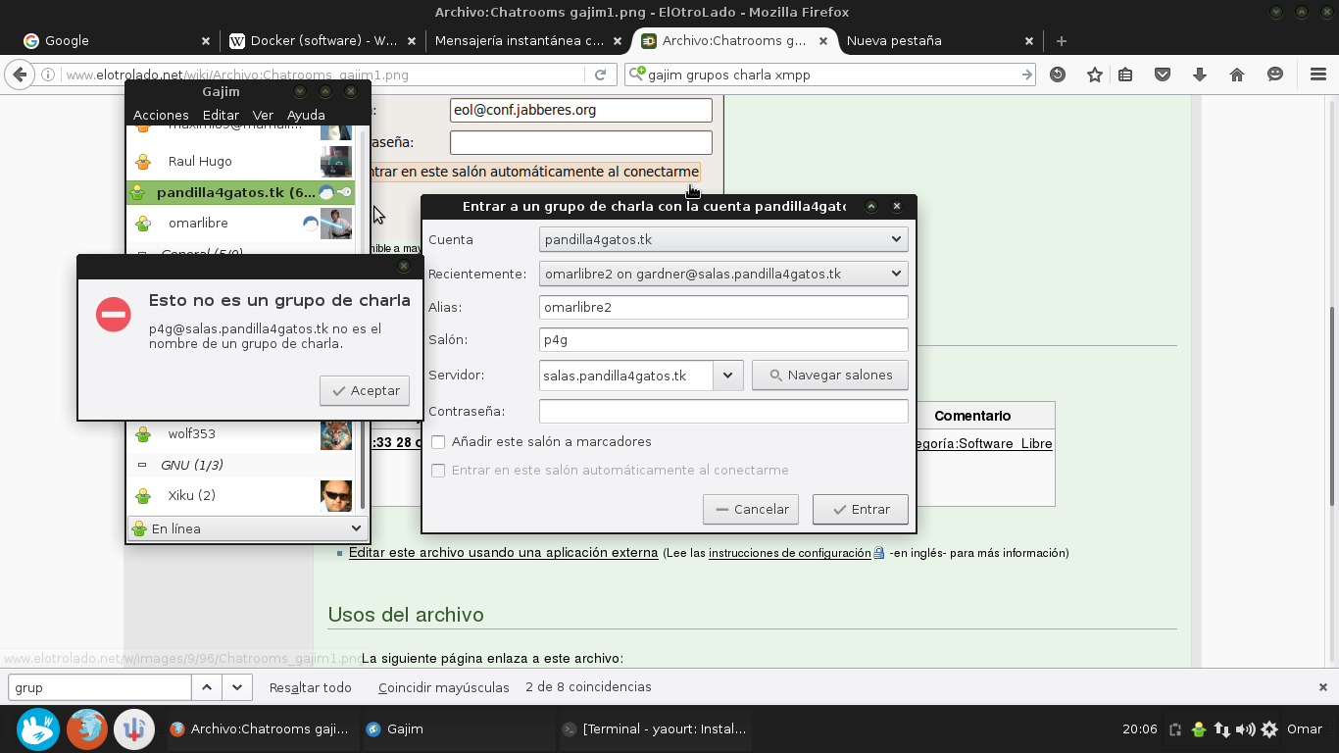
Task: Click Aceptar in the error dialog
Action: click(x=365, y=390)
